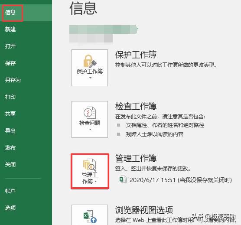Choose 另存为 from the sidebar

pos(13,80)
